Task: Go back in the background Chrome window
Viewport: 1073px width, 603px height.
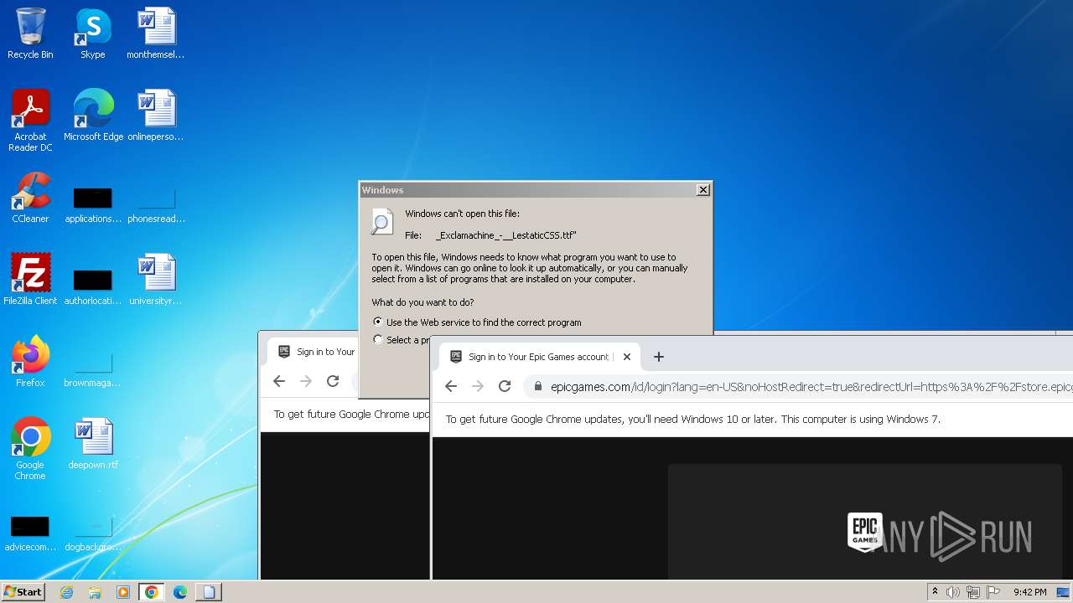Action: pyautogui.click(x=279, y=381)
